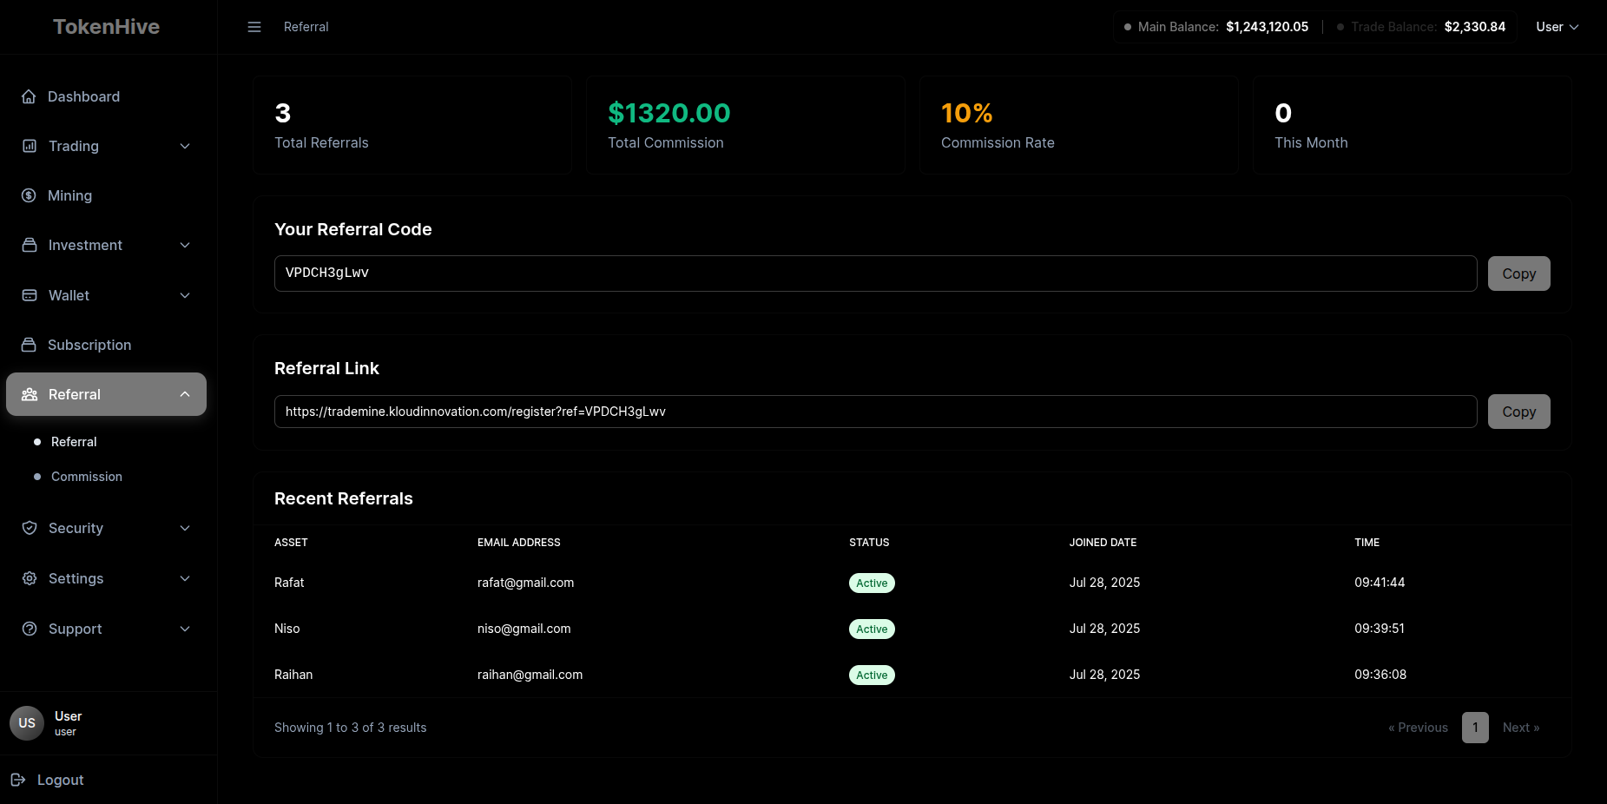The image size is (1607, 804).
Task: Click the ASSET column header
Action: click(291, 543)
